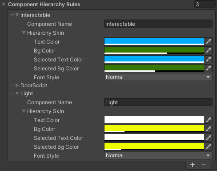Click eyedropper for Light Selected Text Color

click(x=209, y=138)
